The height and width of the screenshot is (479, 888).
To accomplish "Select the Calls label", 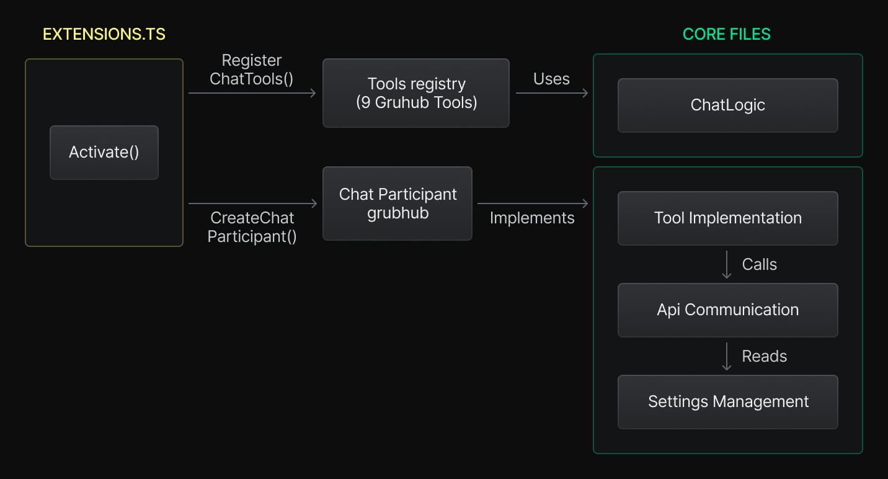I will 759,264.
